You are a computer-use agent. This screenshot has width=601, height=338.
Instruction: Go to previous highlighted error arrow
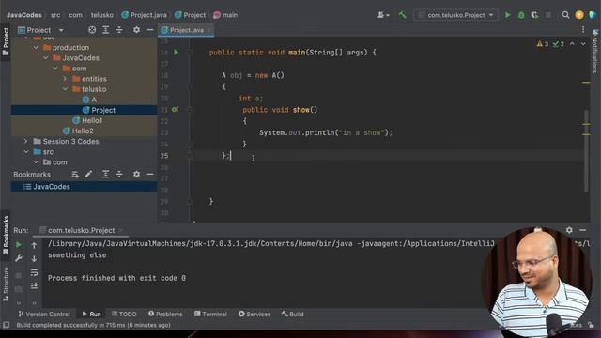[572, 44]
